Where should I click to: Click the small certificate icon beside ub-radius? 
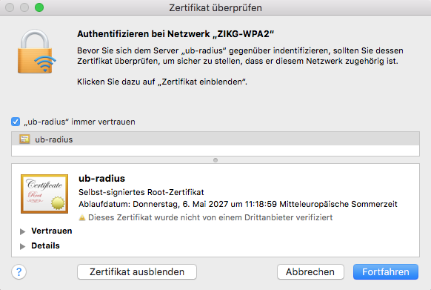(24, 139)
